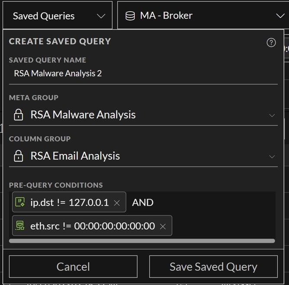
Task: Click the COLUMN GROUP label
Action: click(40, 139)
